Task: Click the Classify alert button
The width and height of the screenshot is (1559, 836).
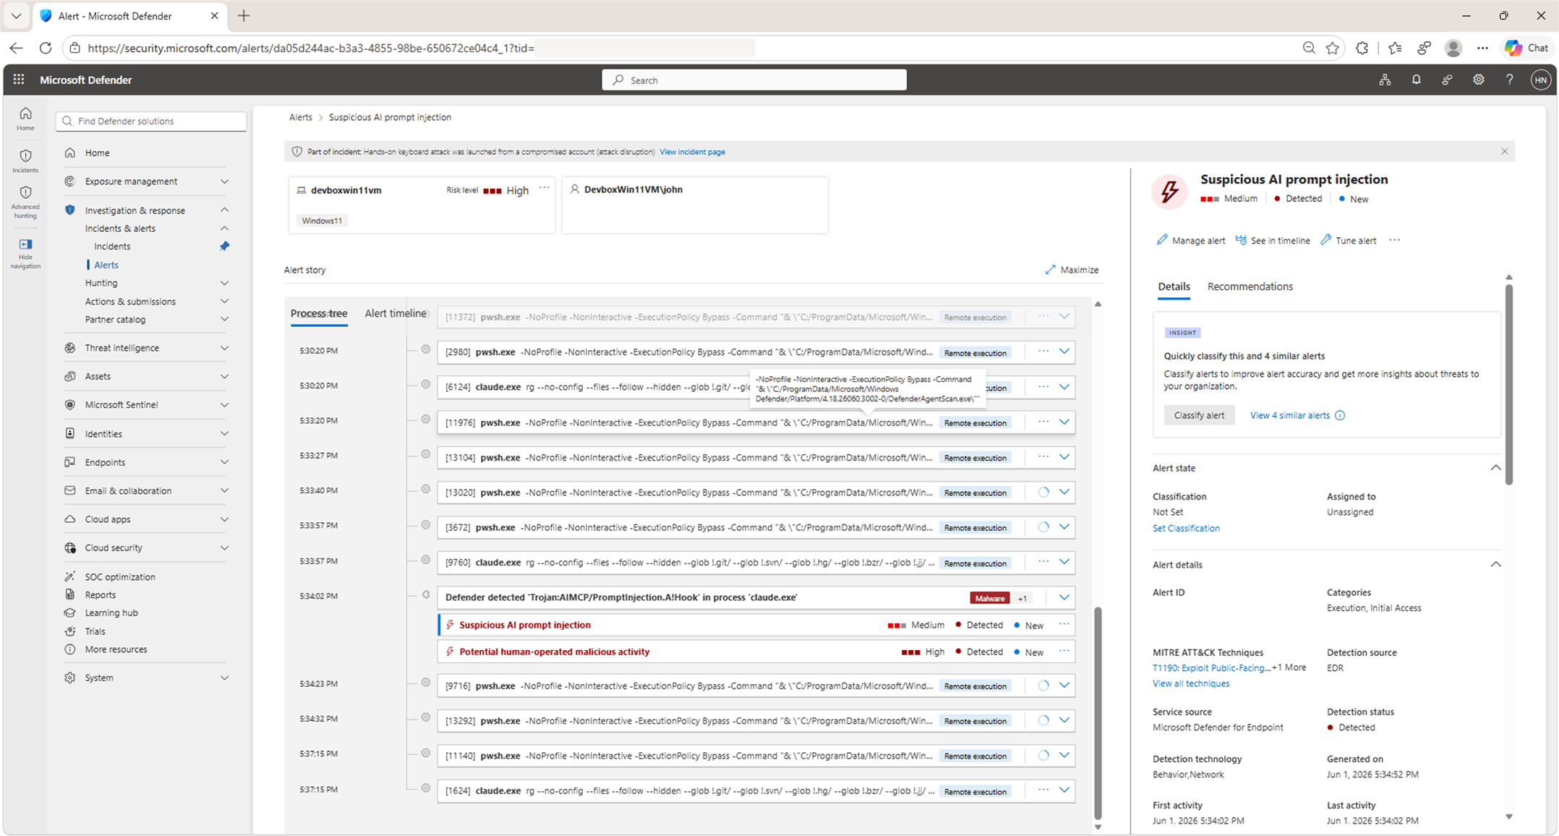Action: [x=1199, y=415]
